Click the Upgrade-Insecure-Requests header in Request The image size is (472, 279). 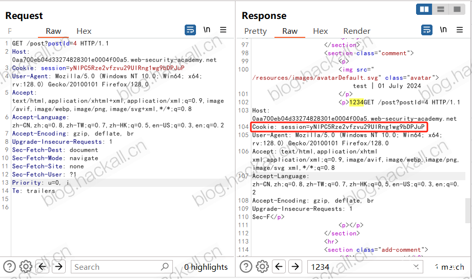coord(62,142)
